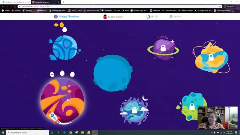This screenshot has width=240, height=135.
Task: Click the taskbar search box
Action: [27, 132]
